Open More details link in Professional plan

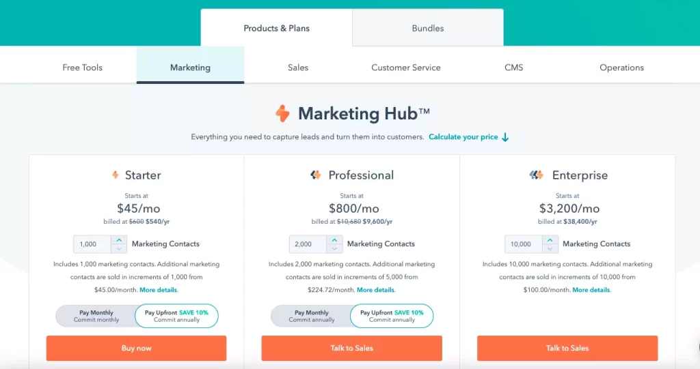(x=375, y=290)
